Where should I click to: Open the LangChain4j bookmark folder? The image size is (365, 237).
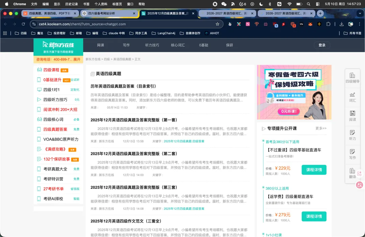tap(164, 33)
